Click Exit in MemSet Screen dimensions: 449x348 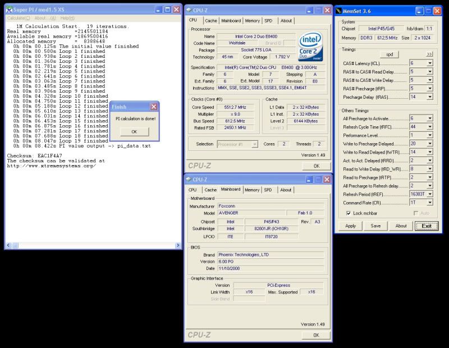[x=427, y=226]
